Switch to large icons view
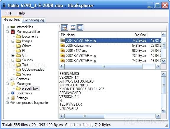 pos(73,28)
